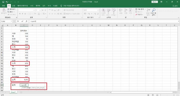Click the Sort and Filter funnel icon

coord(148,10)
